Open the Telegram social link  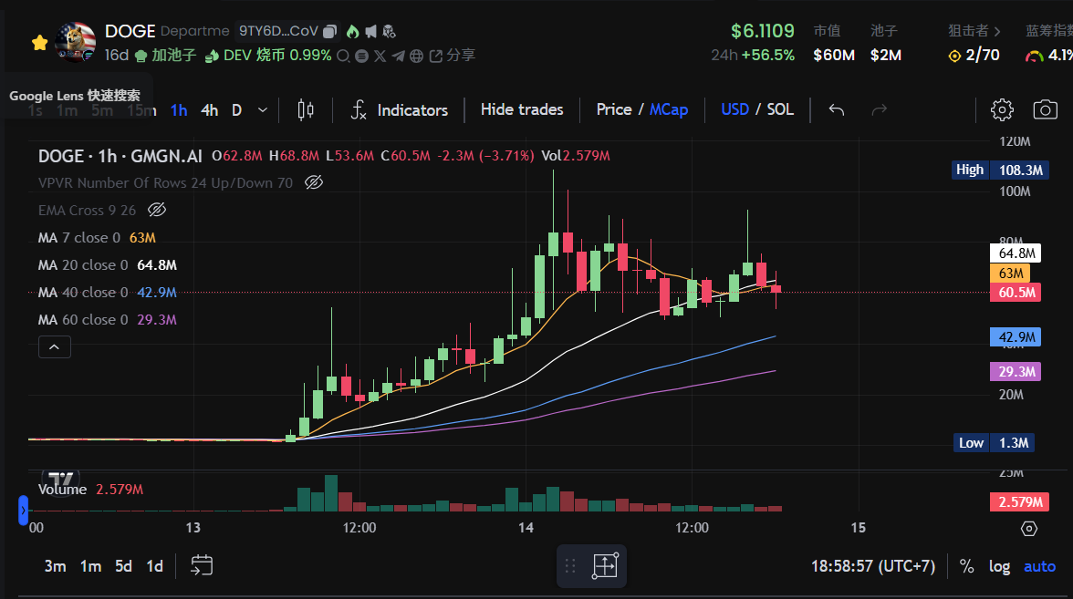(x=398, y=56)
